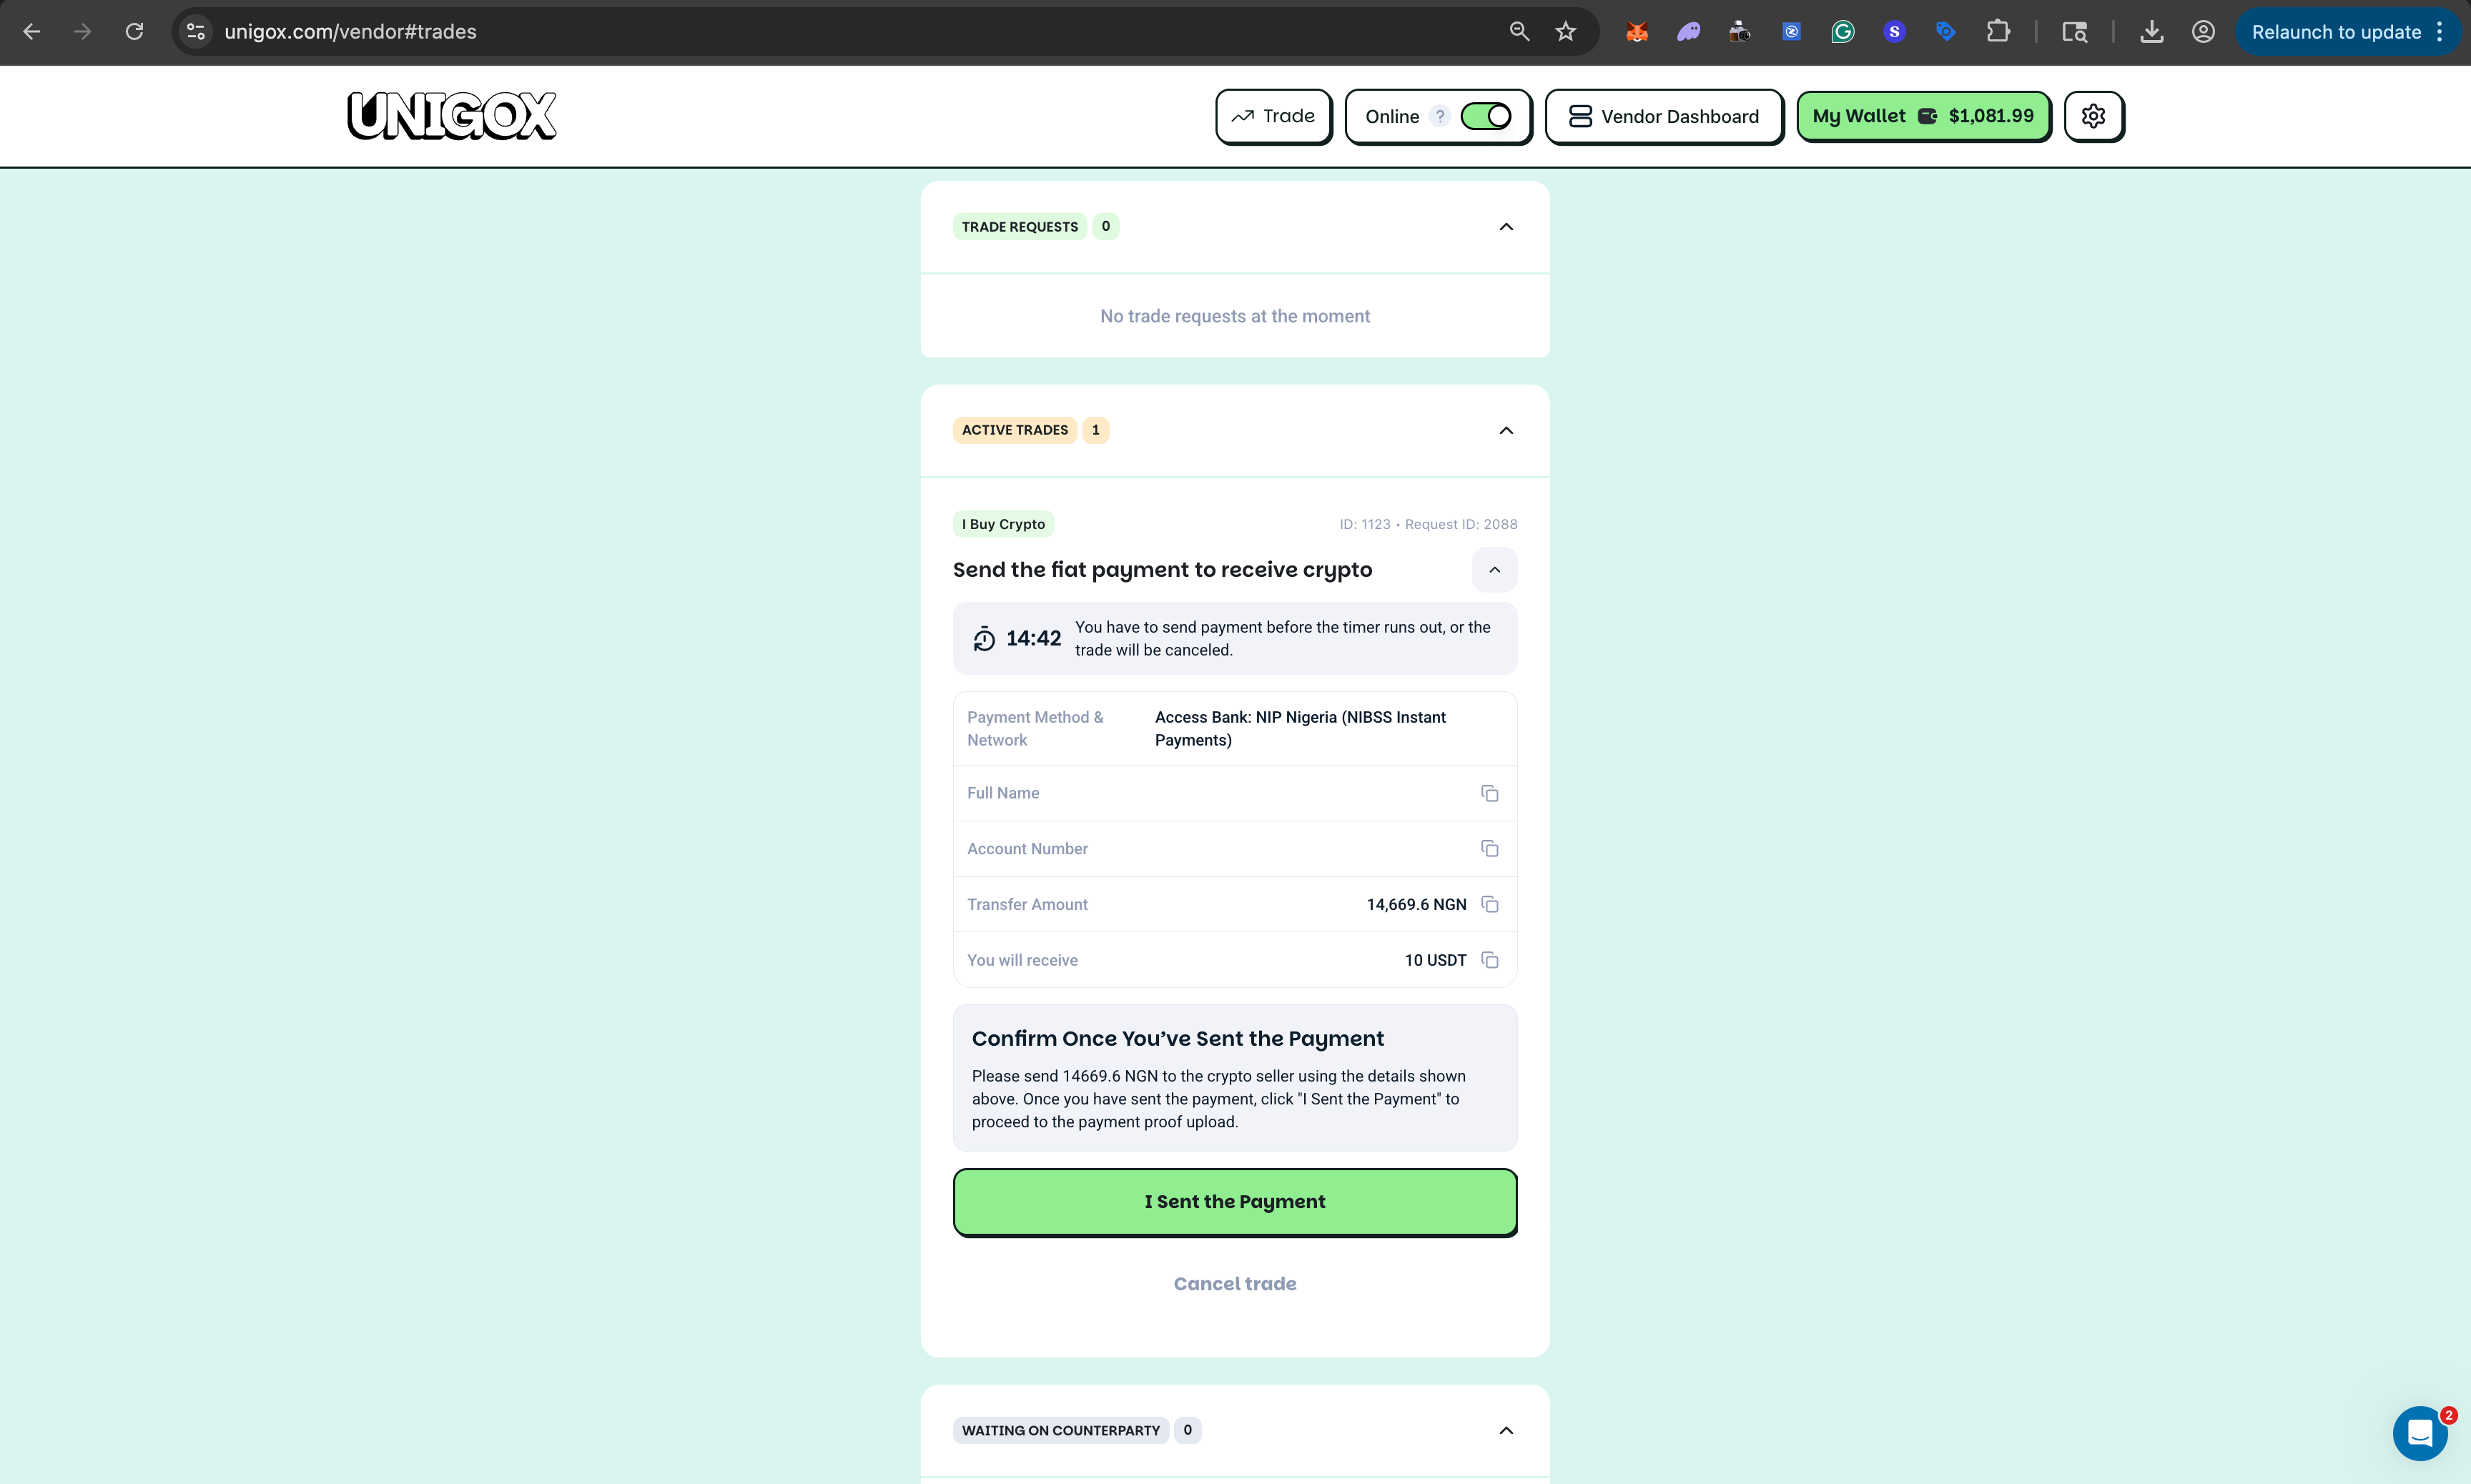This screenshot has width=2471, height=1484.
Task: Click the UNIGOX logo
Action: [452, 116]
